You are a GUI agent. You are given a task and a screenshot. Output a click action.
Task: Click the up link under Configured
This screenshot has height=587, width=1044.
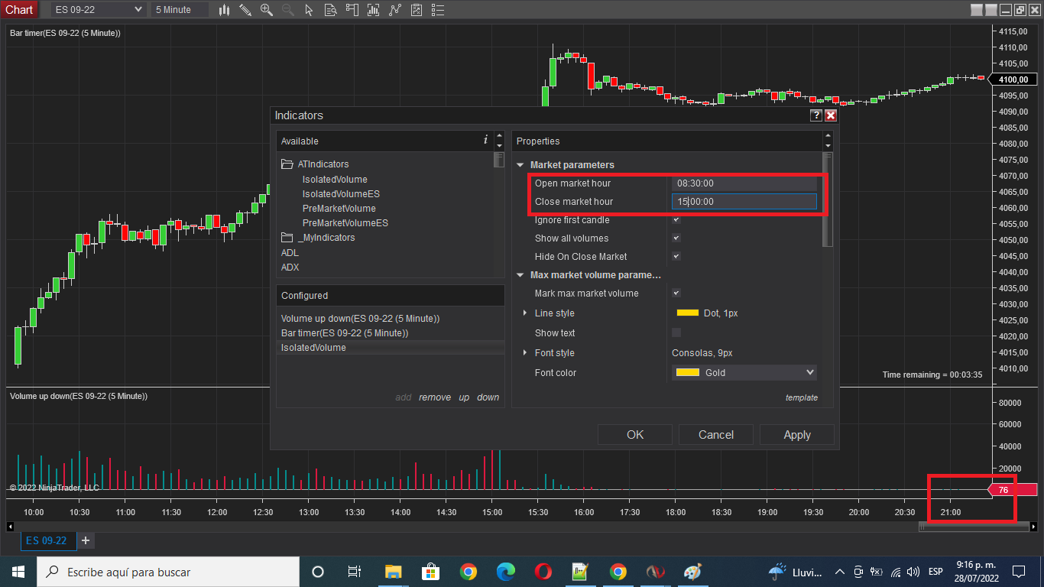(x=464, y=397)
